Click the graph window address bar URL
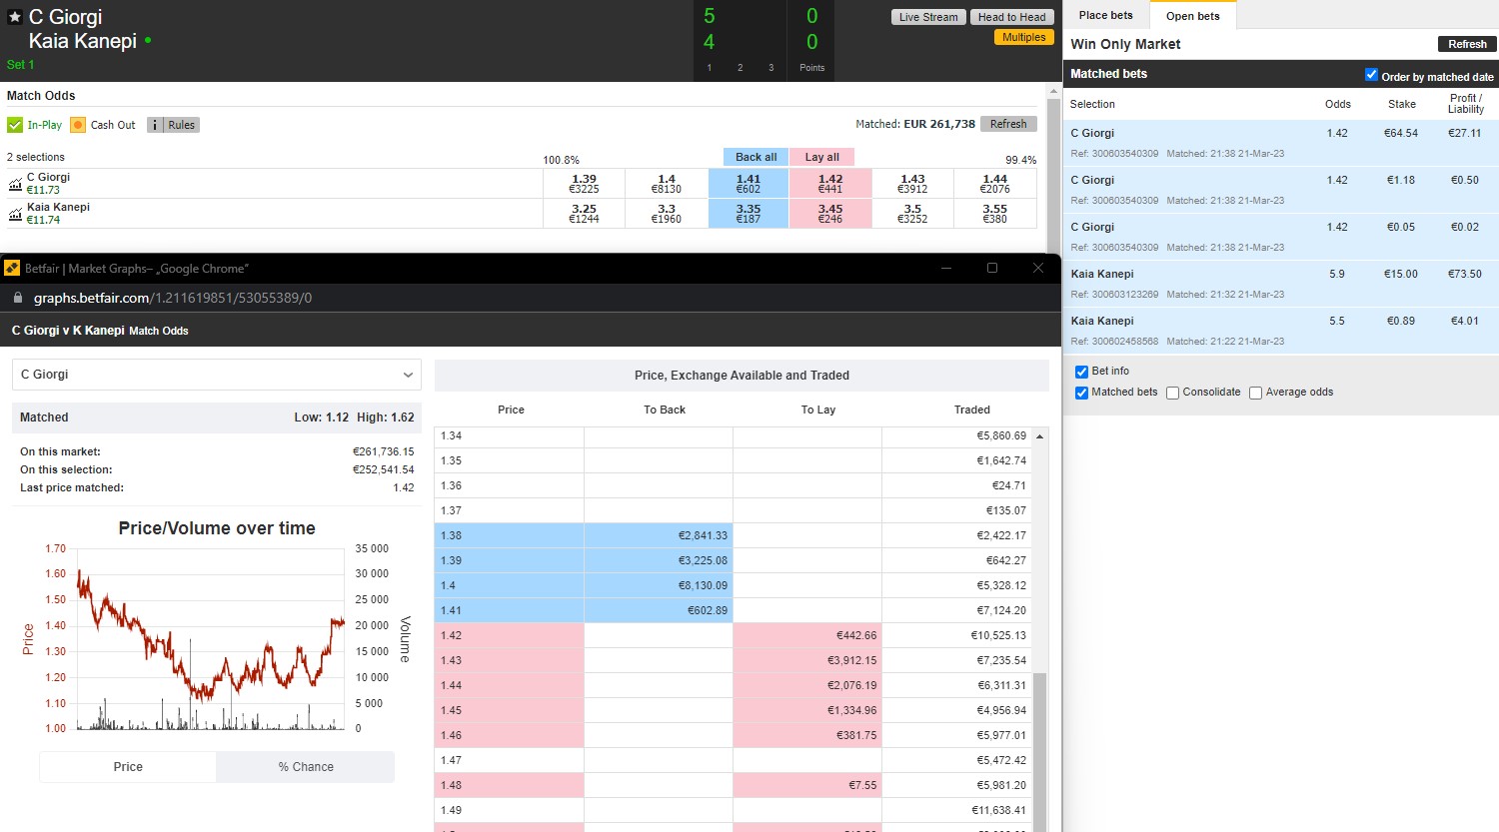This screenshot has width=1499, height=832. coord(173,298)
